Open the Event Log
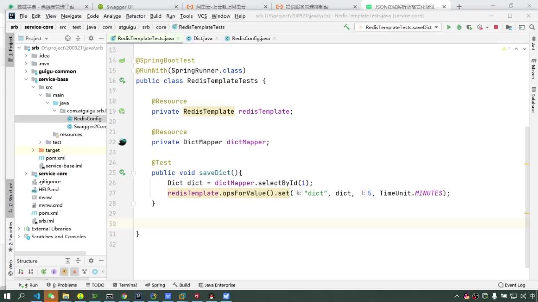 (x=512, y=285)
